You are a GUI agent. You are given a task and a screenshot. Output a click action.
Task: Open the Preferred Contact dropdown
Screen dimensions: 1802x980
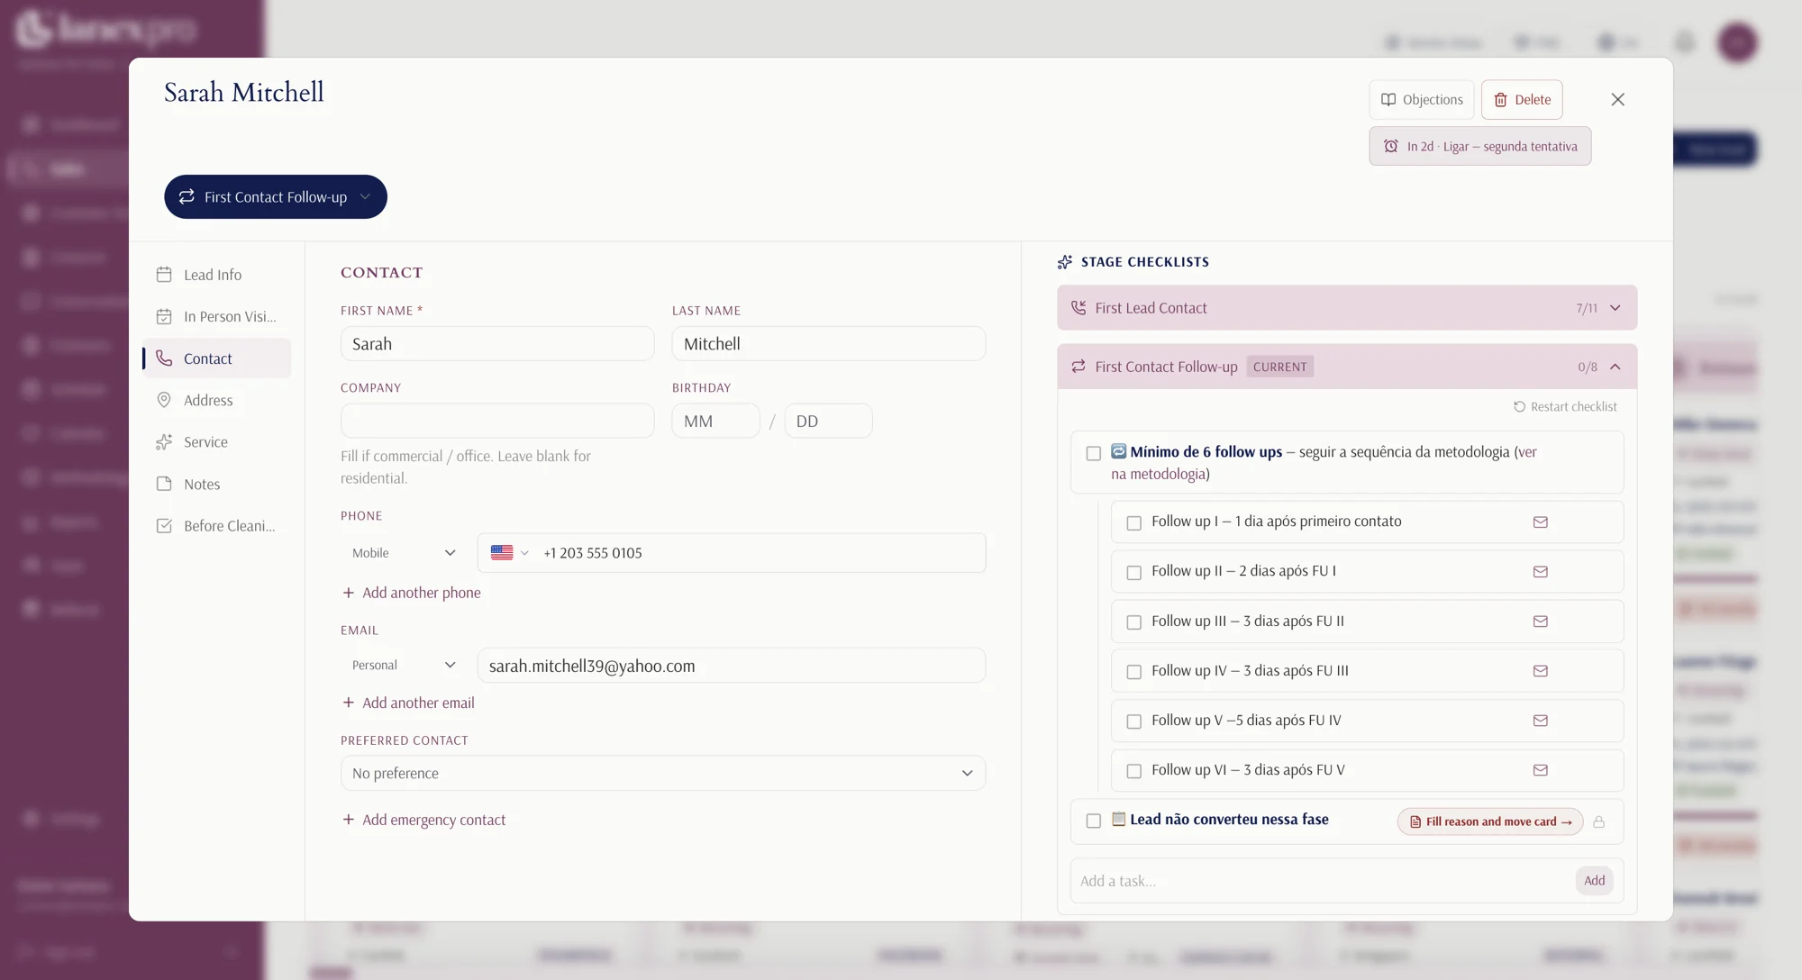663,773
